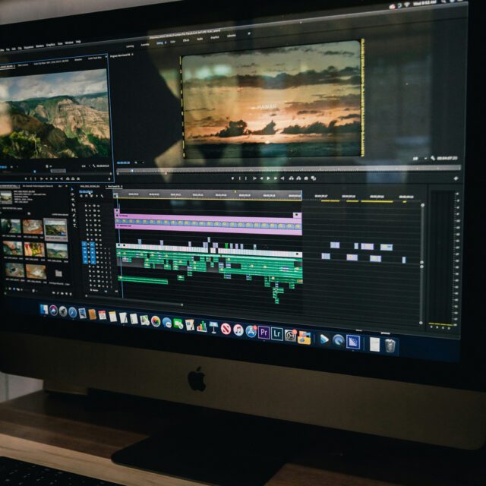Switch to Assembly workspace
Image resolution: width=486 pixels, height=486 pixels.
(x=145, y=45)
